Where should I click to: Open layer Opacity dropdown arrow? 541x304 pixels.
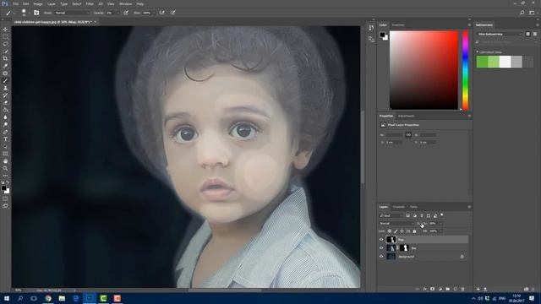click(x=440, y=223)
